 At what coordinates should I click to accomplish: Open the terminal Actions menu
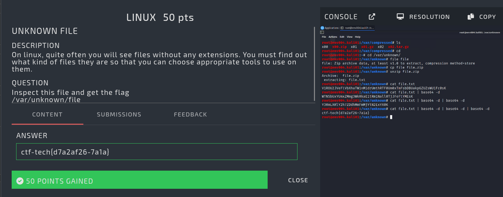coord(333,37)
